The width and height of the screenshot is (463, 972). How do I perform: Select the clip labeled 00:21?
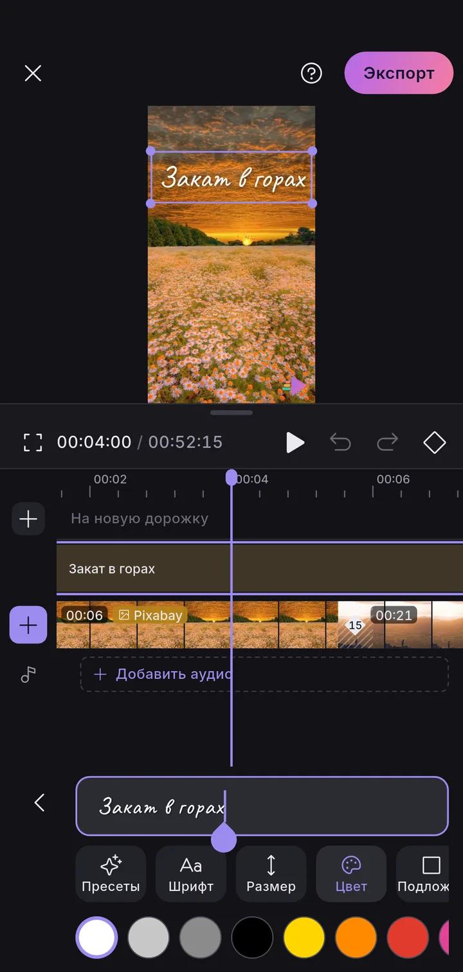[x=417, y=625]
